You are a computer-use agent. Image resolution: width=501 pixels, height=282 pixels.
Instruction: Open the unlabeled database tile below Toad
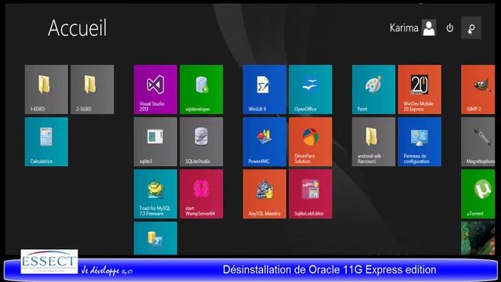(x=155, y=238)
